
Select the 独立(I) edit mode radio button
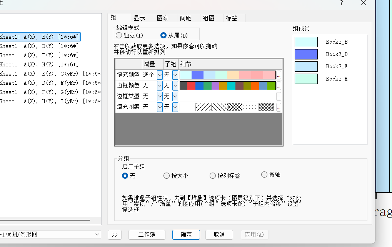[x=119, y=35]
